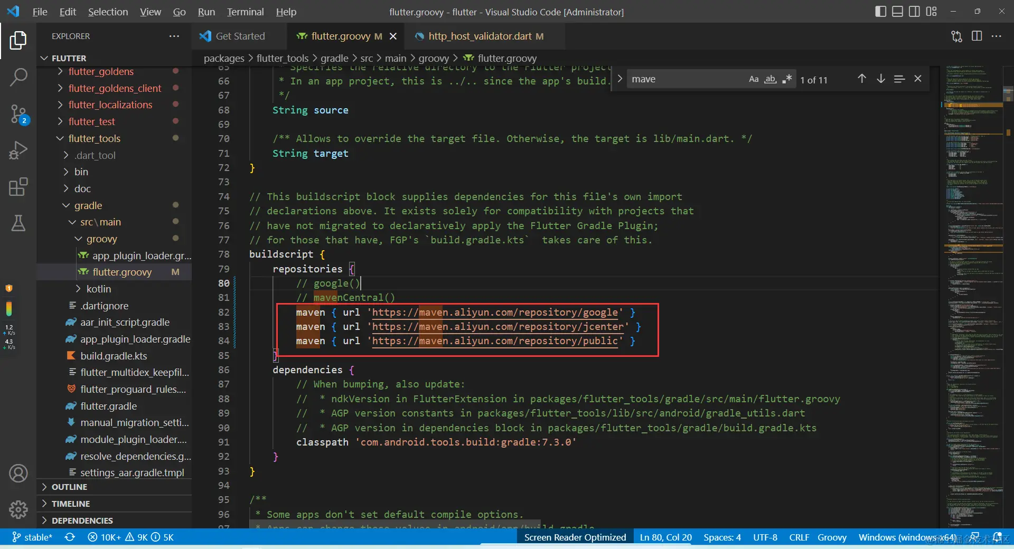Click the flutter_tools breadcrumb segment
Viewport: 1014px width, 549px height.
pyautogui.click(x=283, y=58)
